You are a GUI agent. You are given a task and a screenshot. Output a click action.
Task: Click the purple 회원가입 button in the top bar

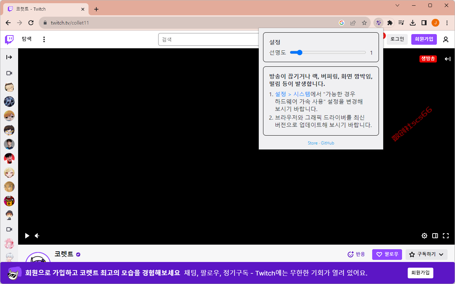click(x=424, y=39)
